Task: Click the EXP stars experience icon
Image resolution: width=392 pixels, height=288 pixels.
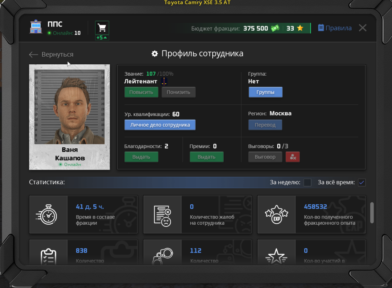Action: [x=277, y=215]
